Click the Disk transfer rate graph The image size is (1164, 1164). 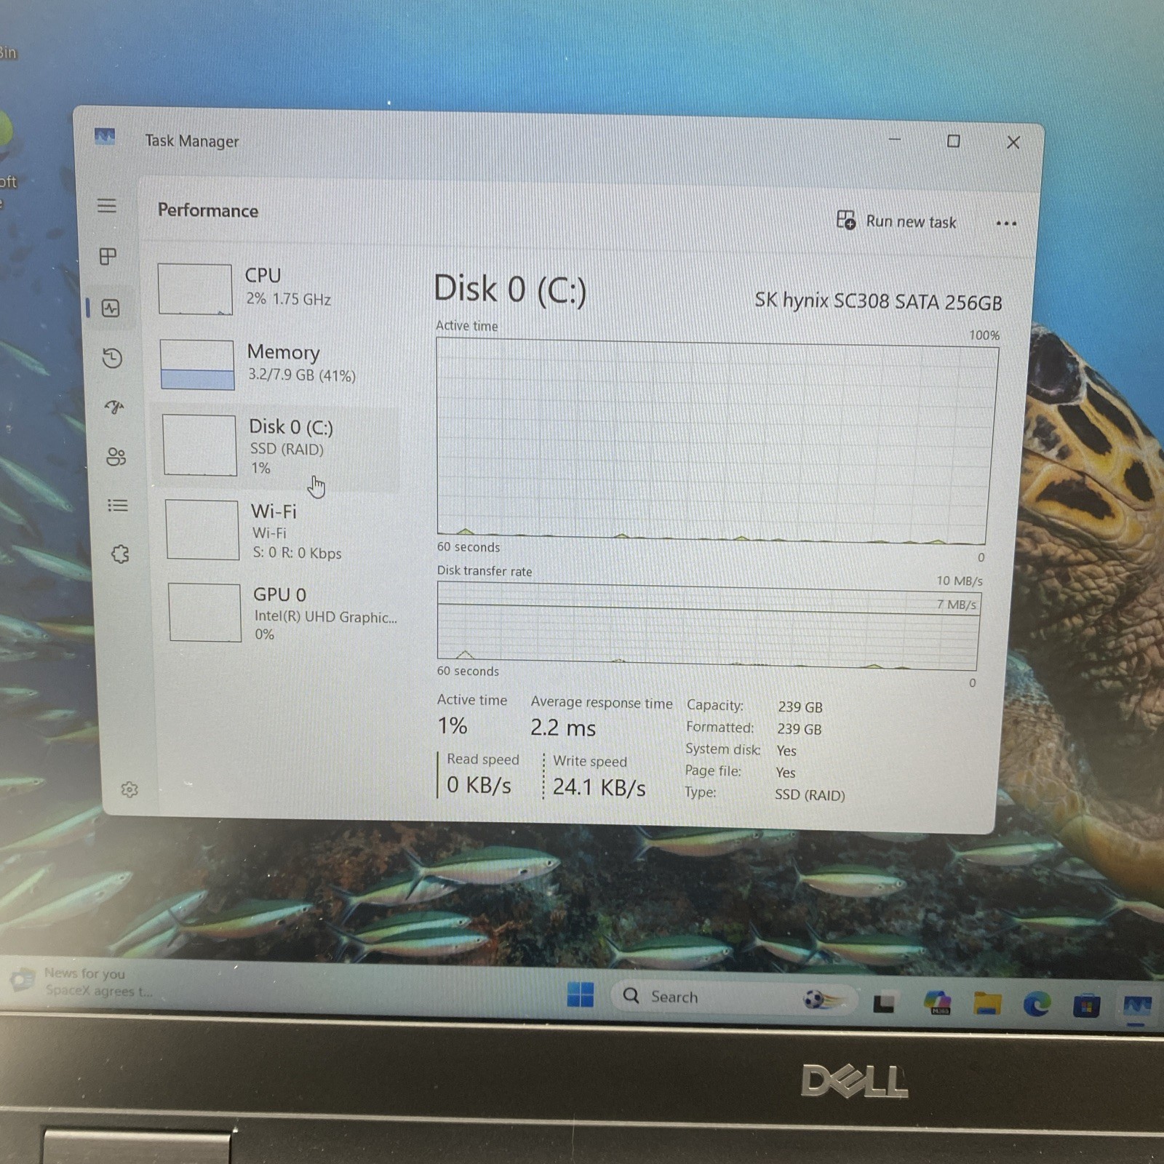click(x=709, y=626)
